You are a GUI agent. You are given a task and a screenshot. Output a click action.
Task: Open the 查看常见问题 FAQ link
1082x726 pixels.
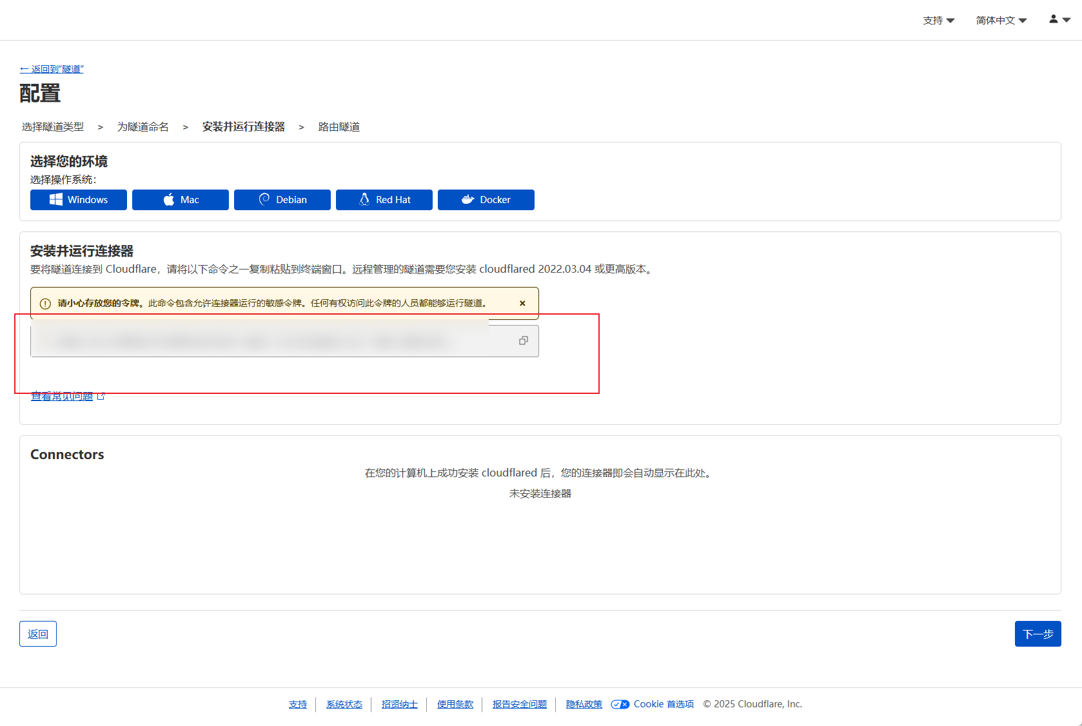pyautogui.click(x=63, y=397)
